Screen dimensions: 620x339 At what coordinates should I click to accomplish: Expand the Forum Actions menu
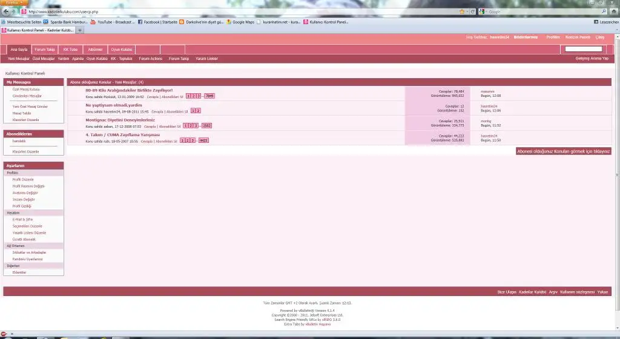pyautogui.click(x=150, y=59)
